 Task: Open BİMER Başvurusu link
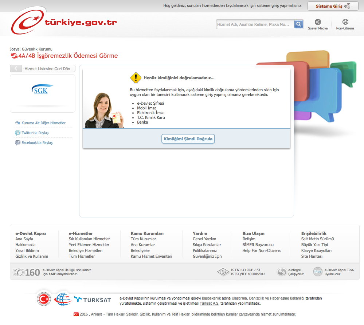pos(258,245)
